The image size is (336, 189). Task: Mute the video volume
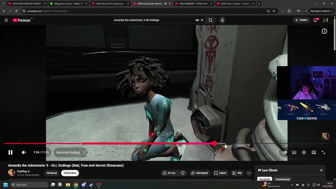[24, 152]
